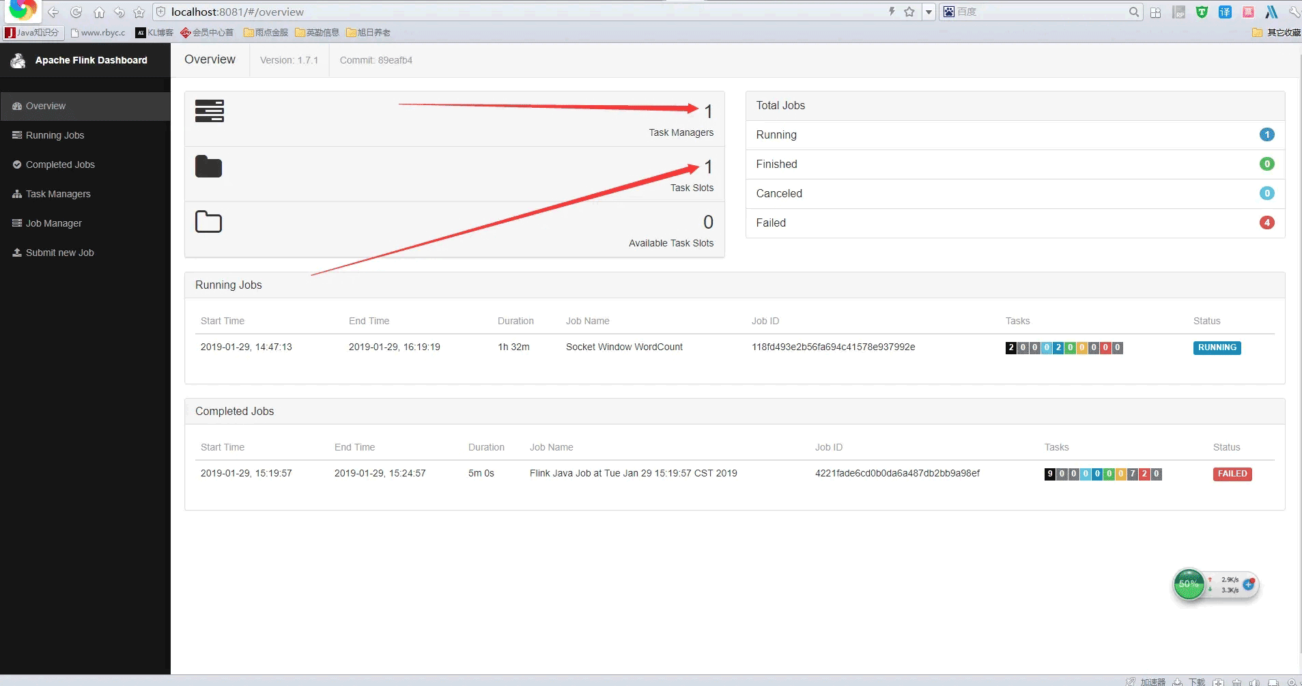Click the outlined folder Available Task Slots icon
1302x686 pixels.
tap(208, 221)
